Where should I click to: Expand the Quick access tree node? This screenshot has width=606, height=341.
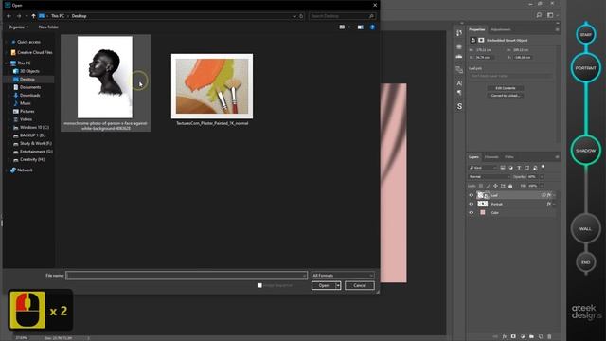7,42
